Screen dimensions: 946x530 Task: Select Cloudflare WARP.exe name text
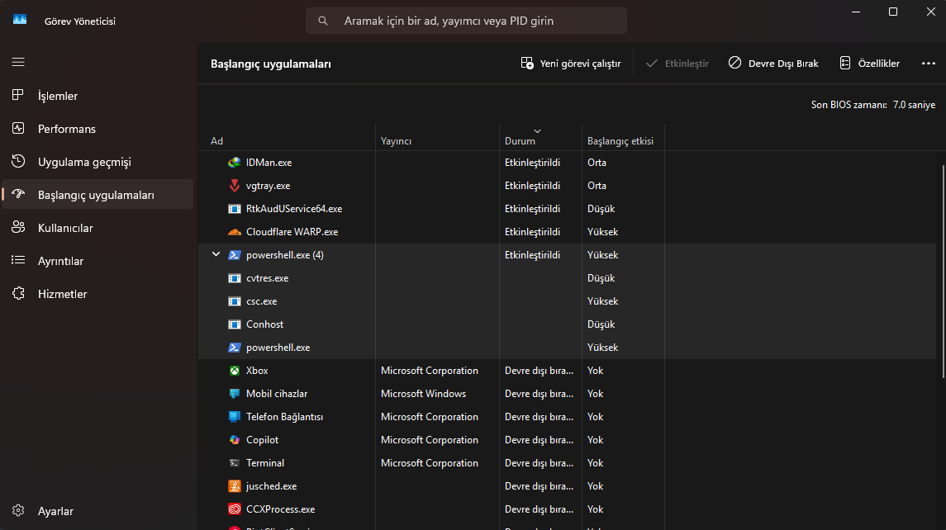point(292,231)
